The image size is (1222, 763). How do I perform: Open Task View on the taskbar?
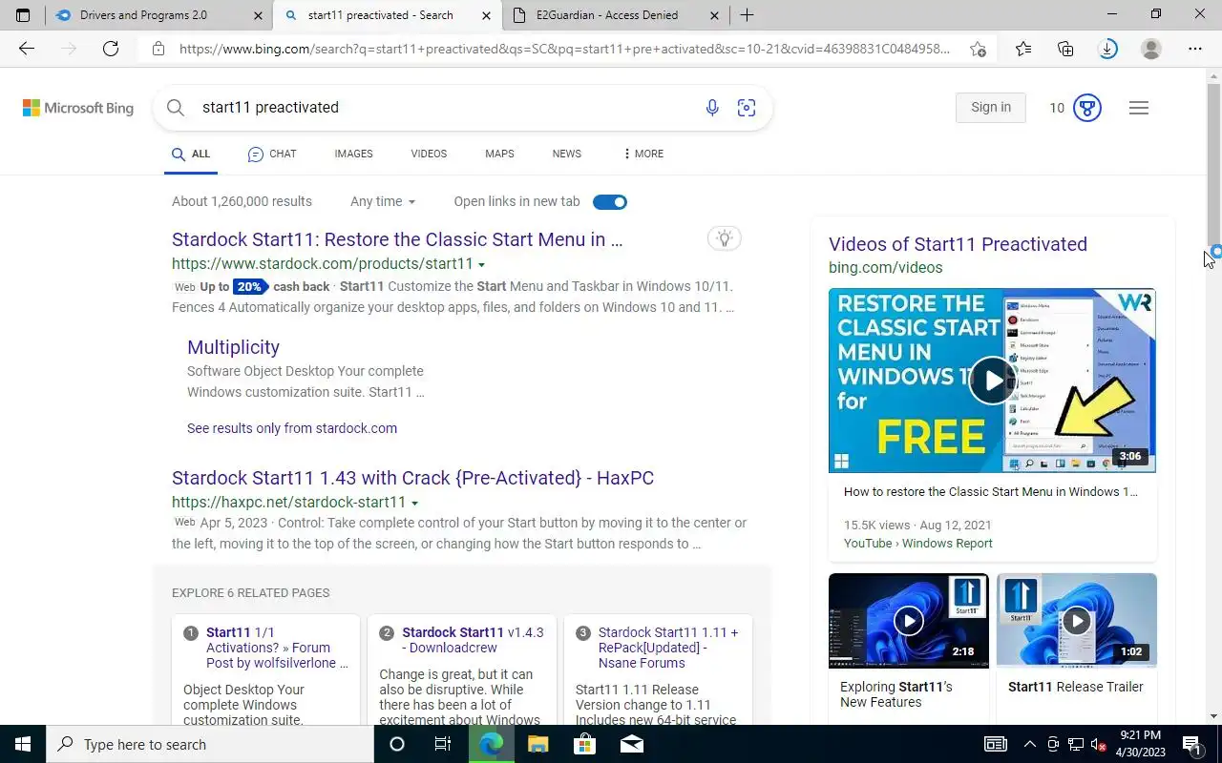pyautogui.click(x=443, y=744)
